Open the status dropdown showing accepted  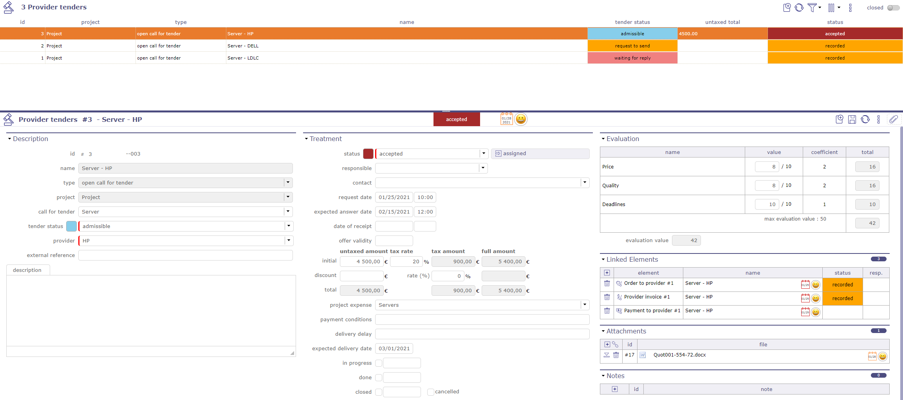(x=484, y=154)
